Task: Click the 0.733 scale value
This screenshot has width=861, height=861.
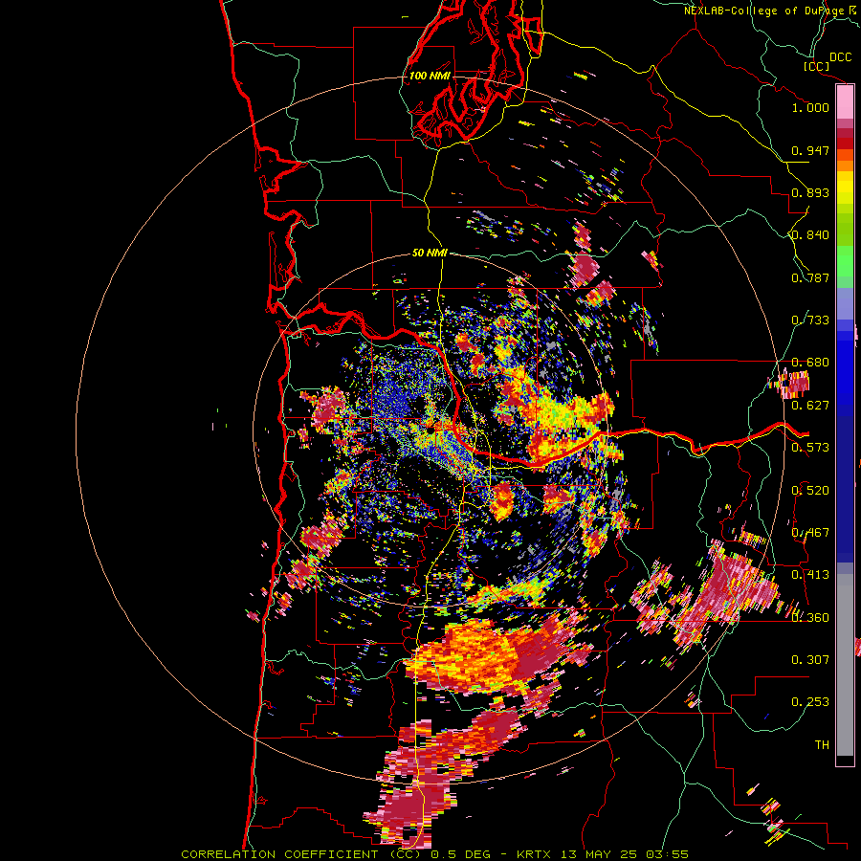Action: coord(810,320)
